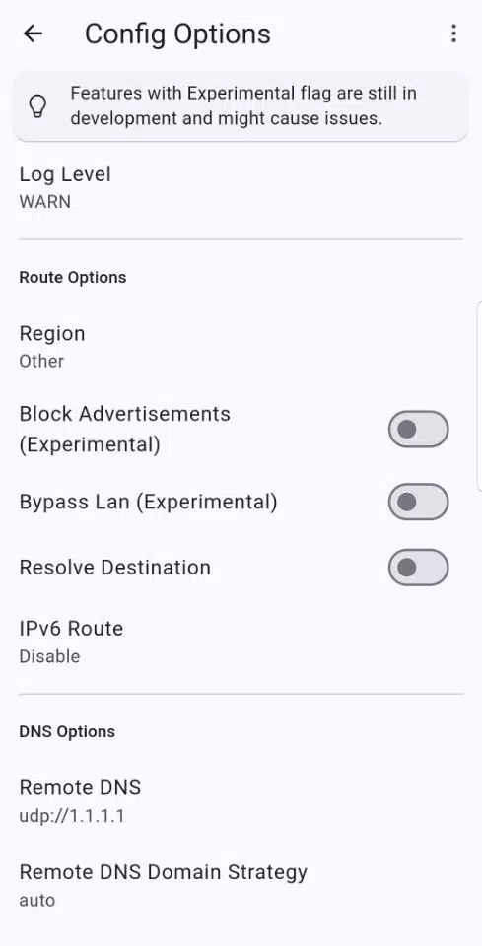Change IPv6 Route option
Screen dimensions: 482x946
pos(241,642)
